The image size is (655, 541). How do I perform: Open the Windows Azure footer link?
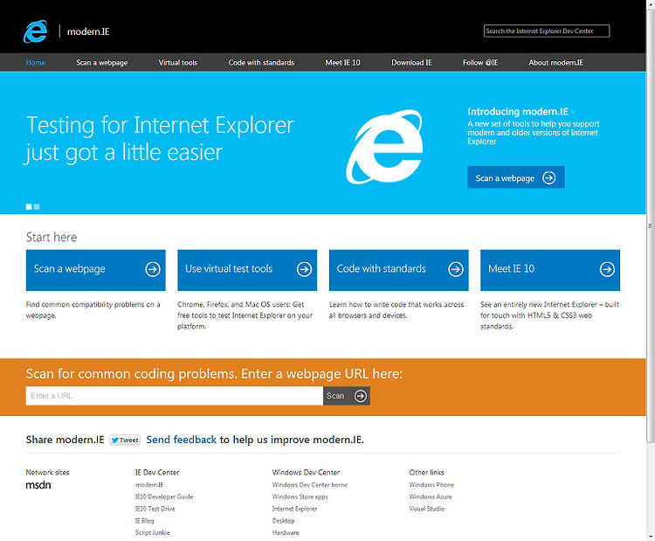[431, 496]
